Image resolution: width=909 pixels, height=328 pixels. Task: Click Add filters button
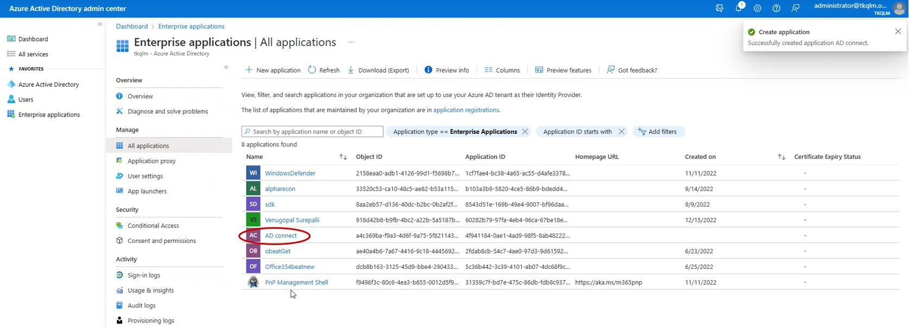658,132
